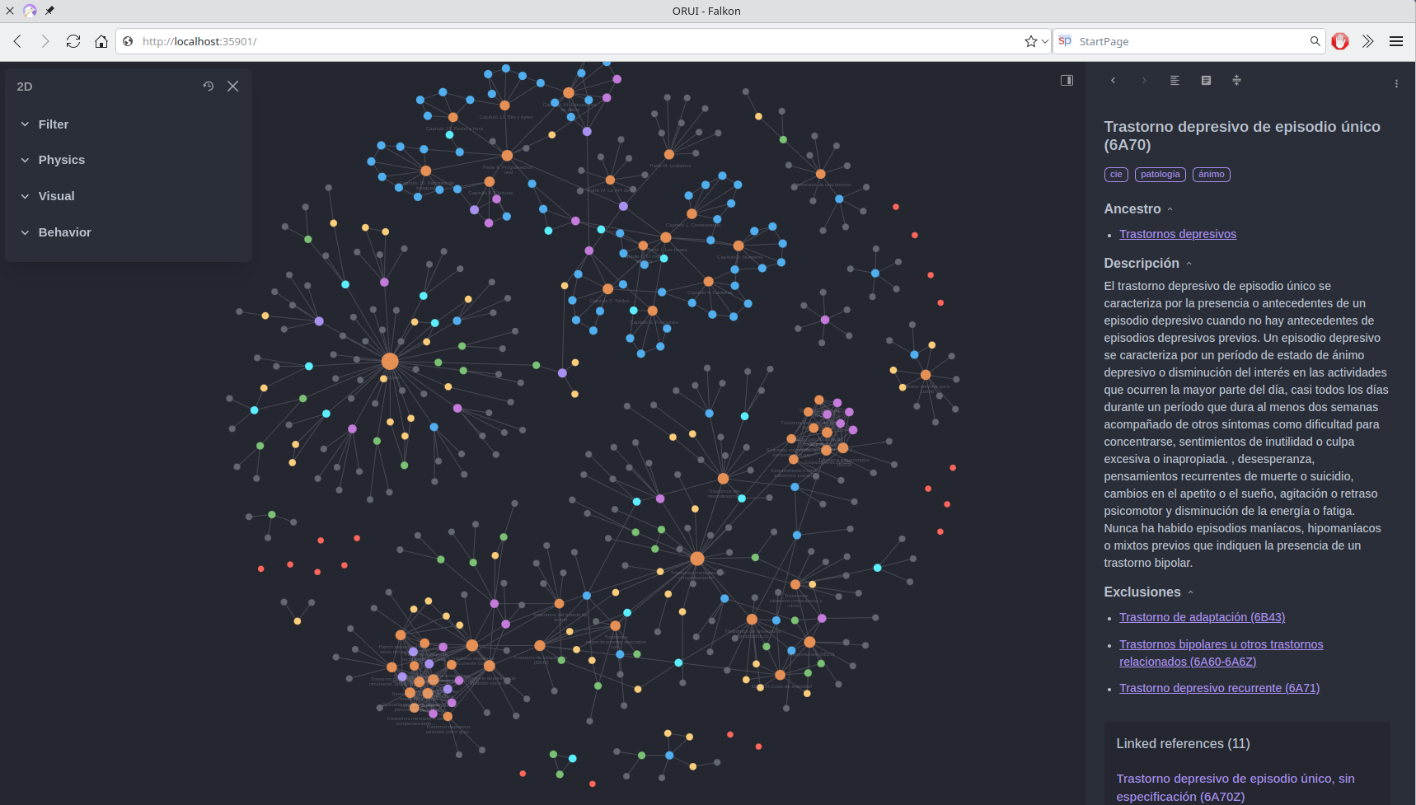The height and width of the screenshot is (805, 1416).
Task: Reload the page in Falkon
Action: (x=73, y=41)
